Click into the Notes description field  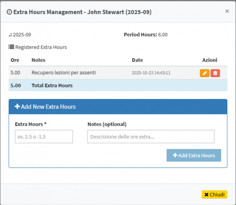pyautogui.click(x=151, y=137)
